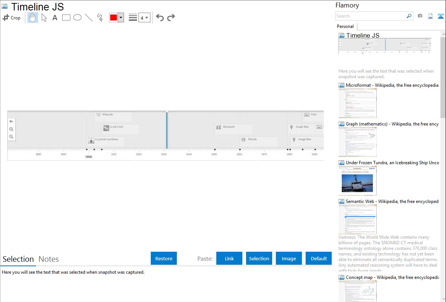The height and width of the screenshot is (302, 446).
Task: Select the Concept map Wikipedia snapshot title
Action: (392, 277)
